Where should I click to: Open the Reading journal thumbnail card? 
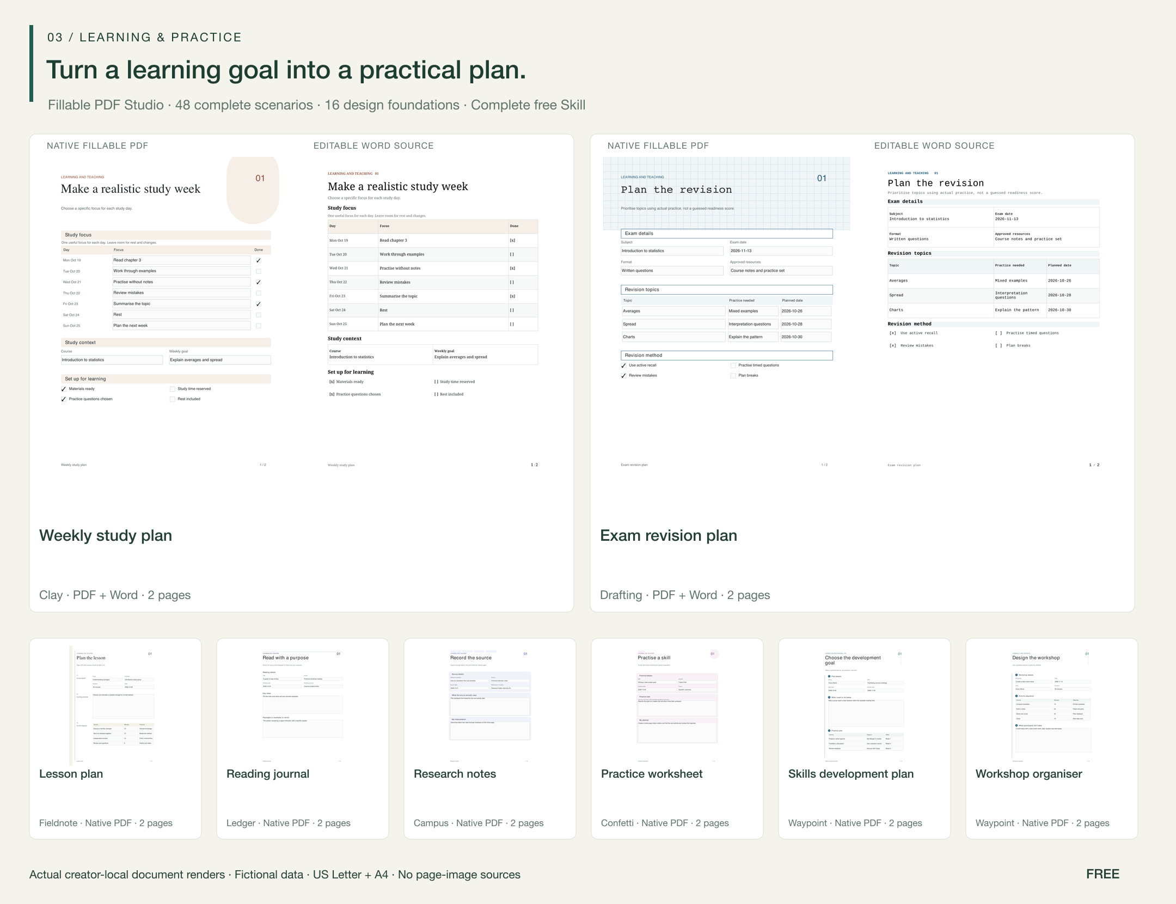click(x=303, y=739)
